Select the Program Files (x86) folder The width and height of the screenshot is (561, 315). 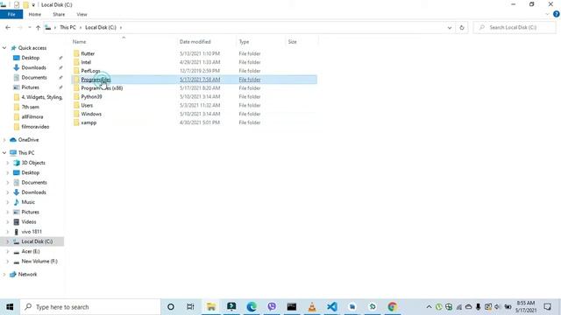pyautogui.click(x=102, y=87)
